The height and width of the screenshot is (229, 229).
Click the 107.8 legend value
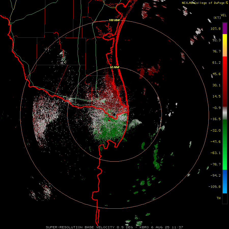coord(216,28)
